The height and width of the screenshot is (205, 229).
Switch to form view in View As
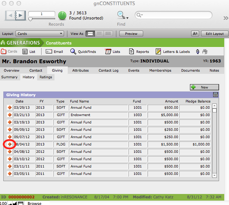90,34
